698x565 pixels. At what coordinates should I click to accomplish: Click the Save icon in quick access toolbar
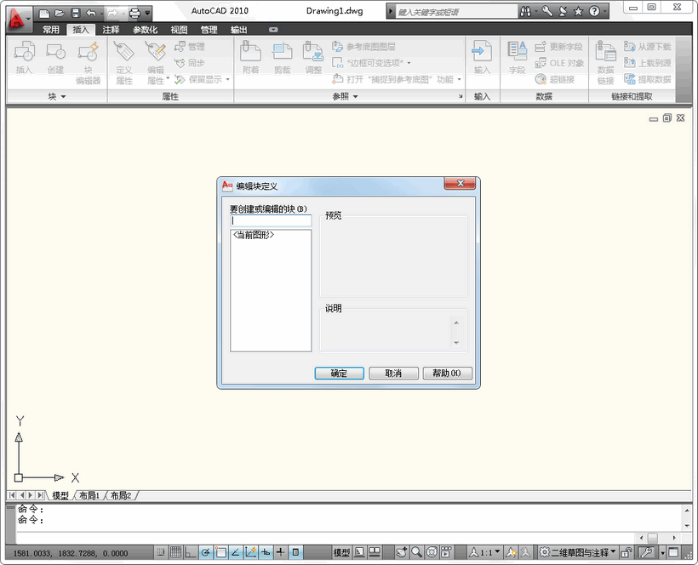75,13
